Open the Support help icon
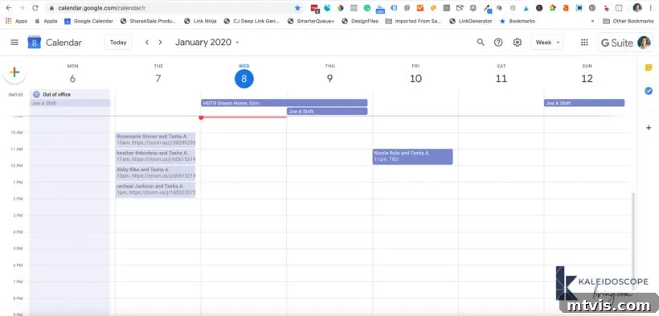 coord(498,42)
